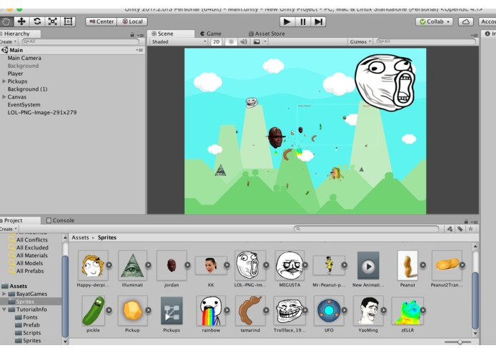Toggle scene lighting sun icon
Viewport: 496px width, 353px height.
(231, 41)
